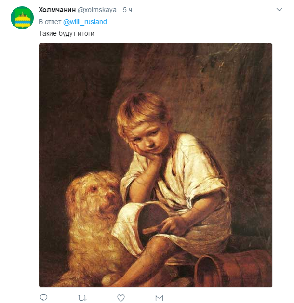
Task: Open the @willi_rusland mention link
Action: 85,22
